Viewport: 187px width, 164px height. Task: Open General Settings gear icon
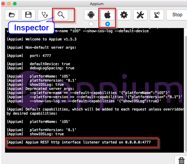[x=124, y=15]
